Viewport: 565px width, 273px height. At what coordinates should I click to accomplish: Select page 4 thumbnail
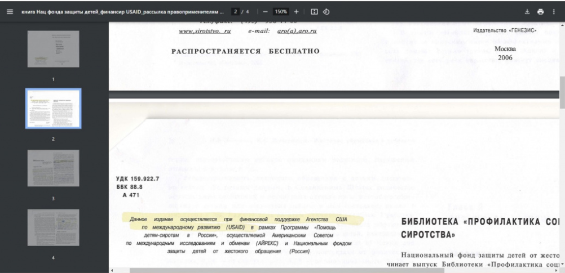coord(54,227)
